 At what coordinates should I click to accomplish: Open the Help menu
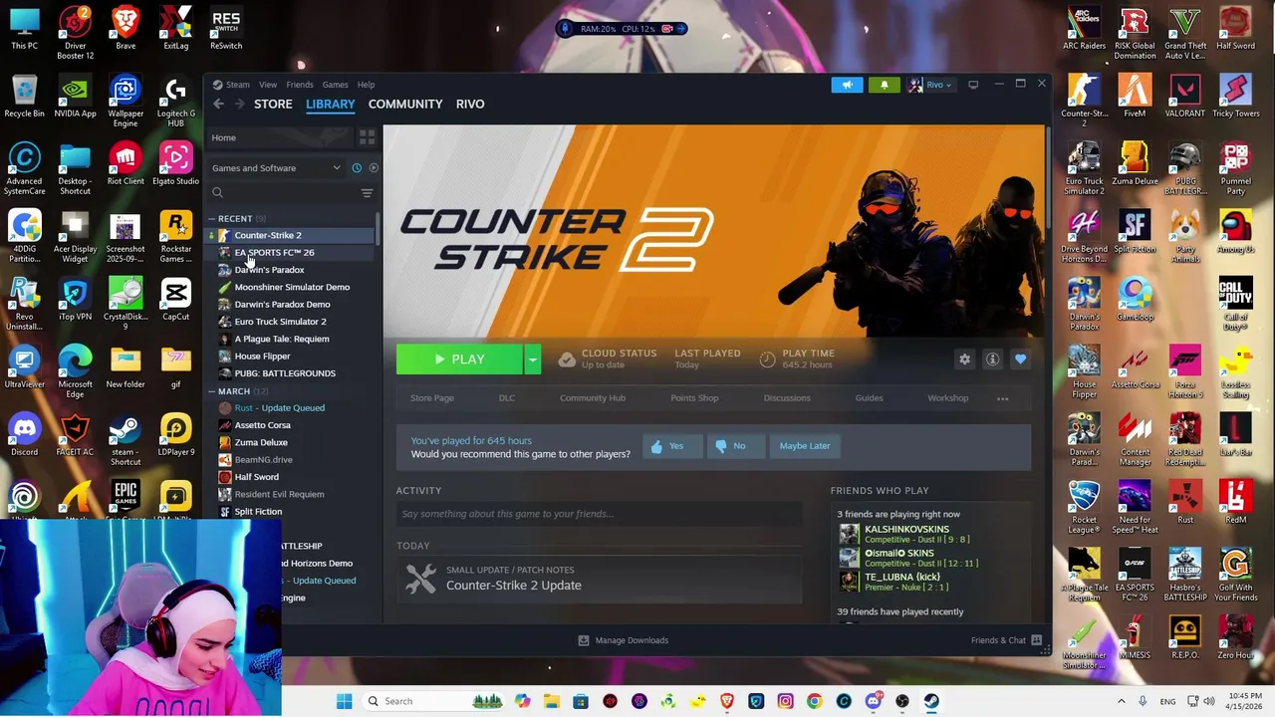click(366, 85)
